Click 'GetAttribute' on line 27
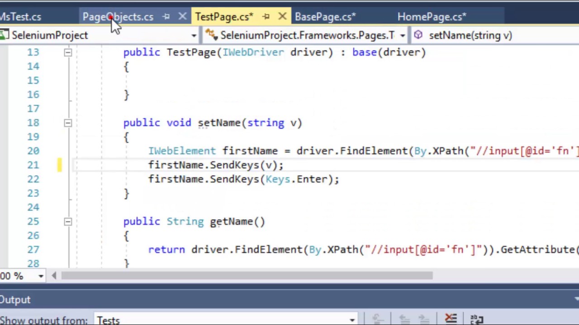The image size is (579, 325). pyautogui.click(x=537, y=250)
